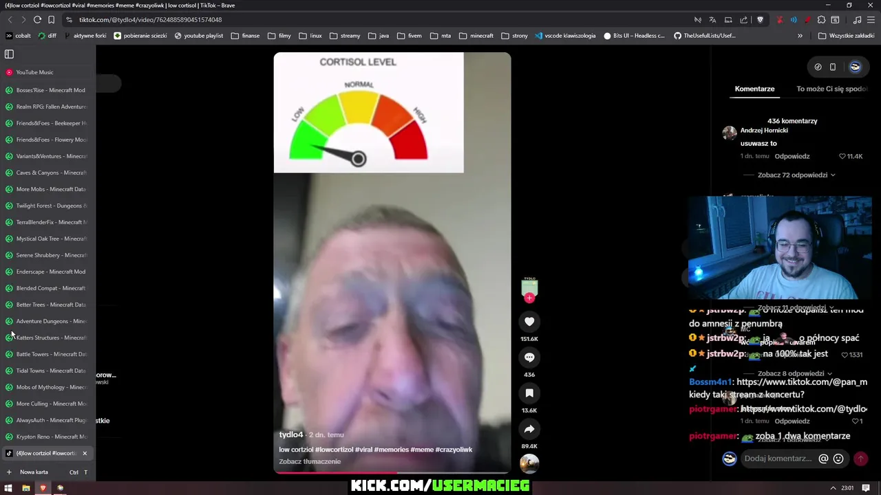Click in Dodaj komentarz input field
The width and height of the screenshot is (881, 495).
(778, 459)
